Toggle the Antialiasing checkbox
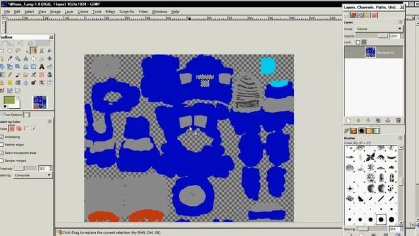 pyautogui.click(x=1, y=137)
